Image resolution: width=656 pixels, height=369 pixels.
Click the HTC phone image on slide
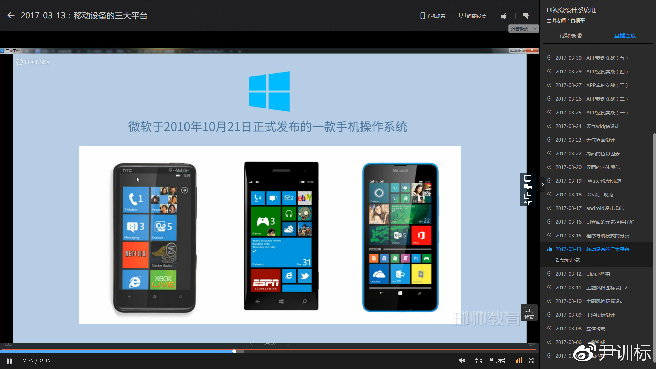155,237
